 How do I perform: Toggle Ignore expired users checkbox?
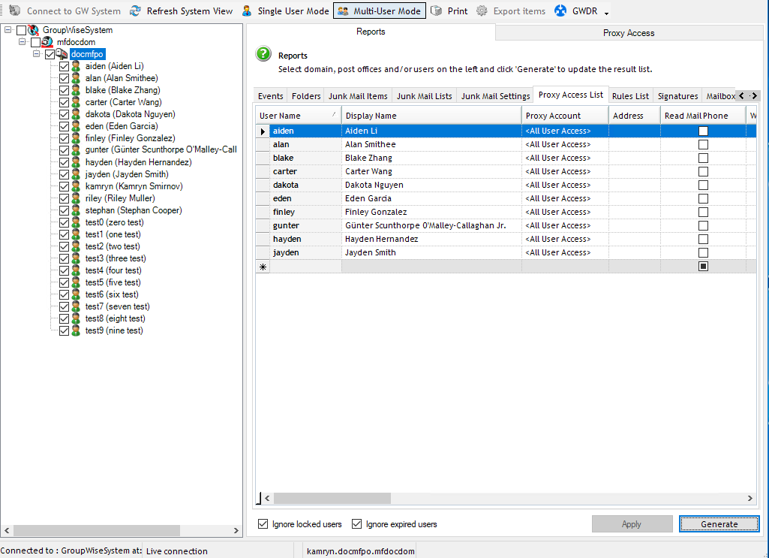tap(356, 523)
